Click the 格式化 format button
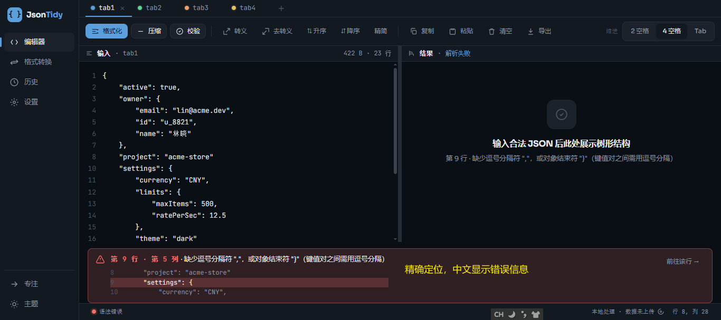 coord(107,31)
